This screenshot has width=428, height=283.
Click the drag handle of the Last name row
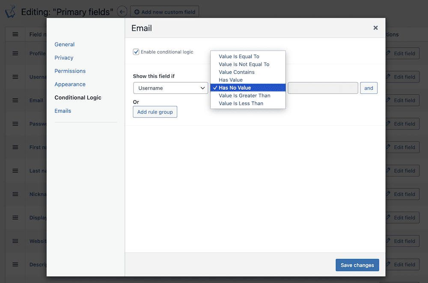click(15, 171)
